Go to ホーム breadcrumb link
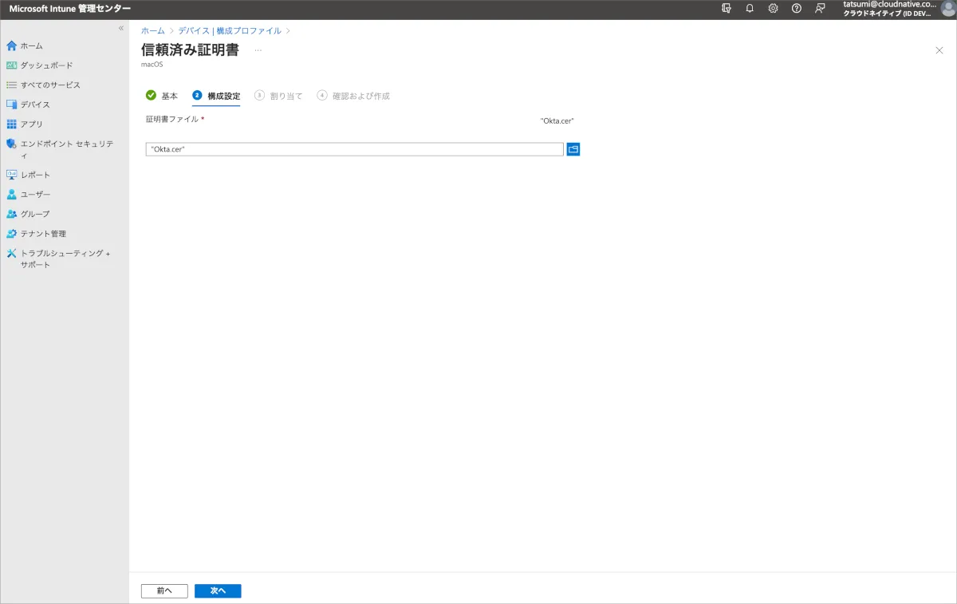The image size is (957, 604). pyautogui.click(x=152, y=30)
